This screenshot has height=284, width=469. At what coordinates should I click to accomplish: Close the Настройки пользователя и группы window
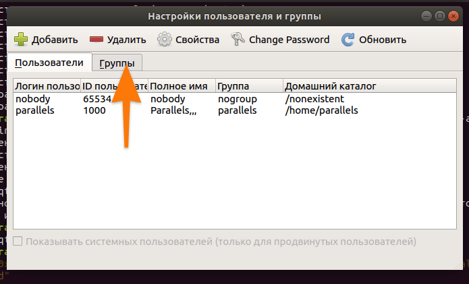tap(453, 16)
